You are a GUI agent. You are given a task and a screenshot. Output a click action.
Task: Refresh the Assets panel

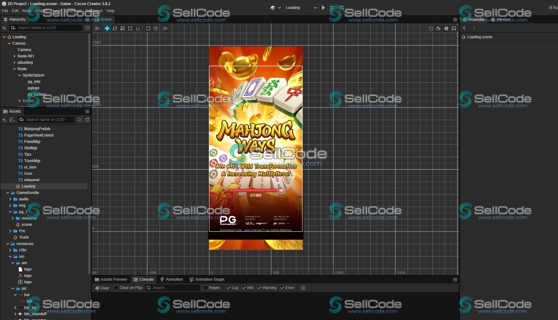pyautogui.click(x=87, y=120)
